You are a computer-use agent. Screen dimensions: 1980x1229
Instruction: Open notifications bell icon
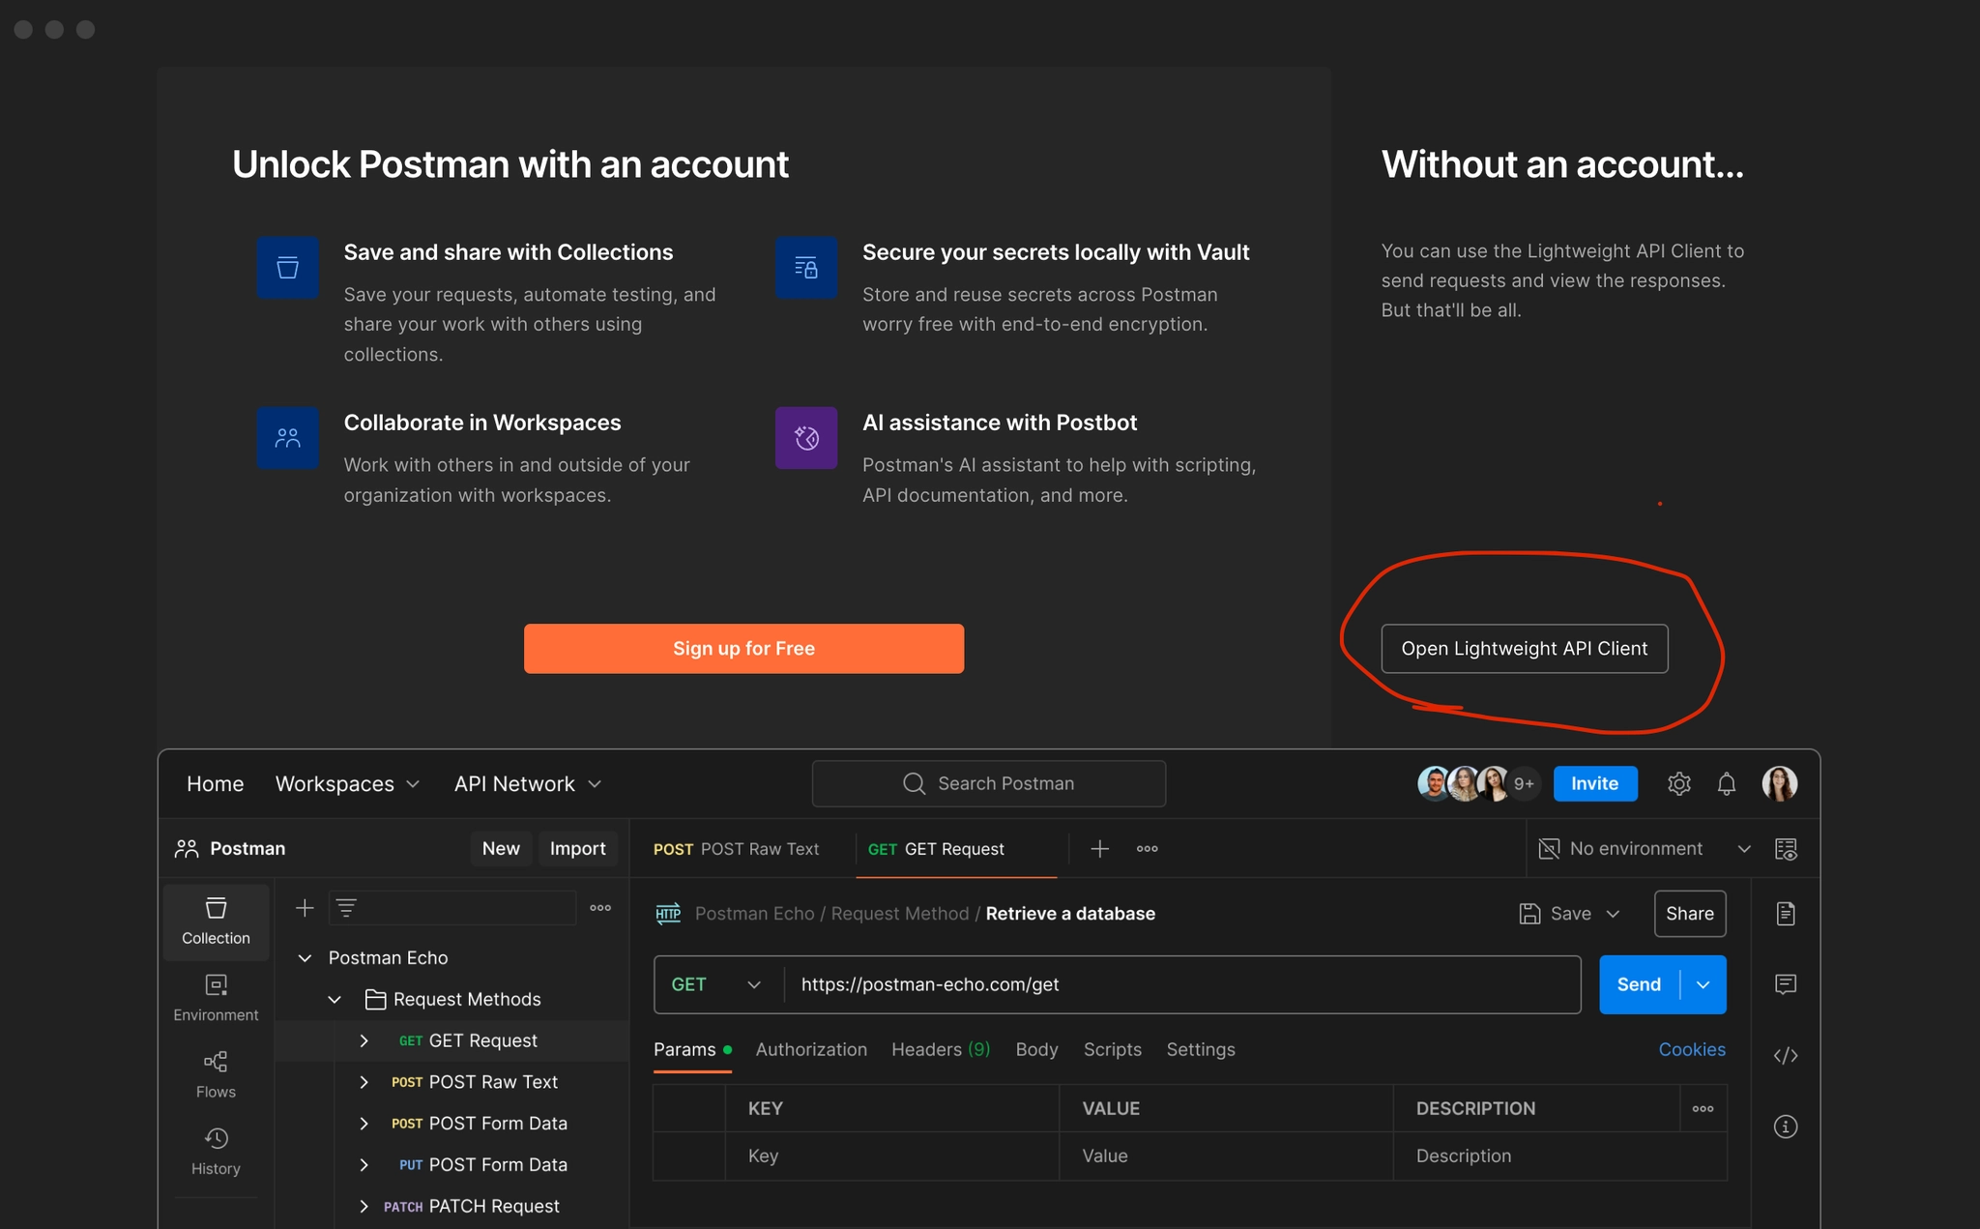1726,783
